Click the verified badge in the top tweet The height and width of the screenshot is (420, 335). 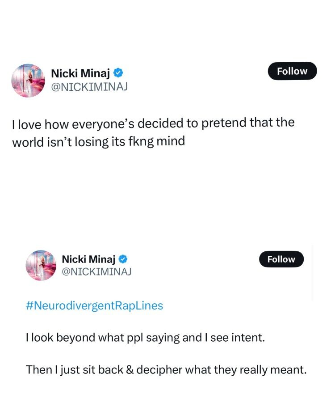(118, 72)
